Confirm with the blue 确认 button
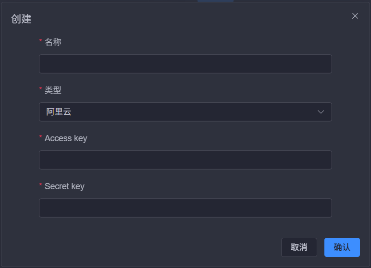371x268 pixels. (342, 247)
